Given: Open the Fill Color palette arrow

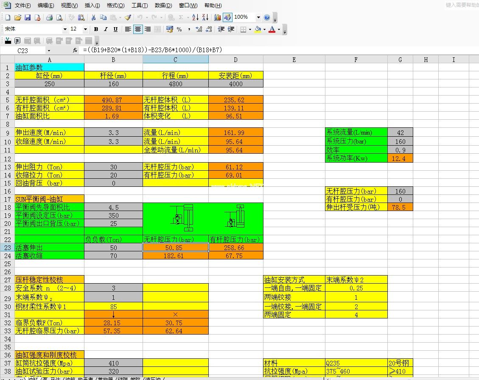Looking at the screenshot, I should [x=264, y=29].
